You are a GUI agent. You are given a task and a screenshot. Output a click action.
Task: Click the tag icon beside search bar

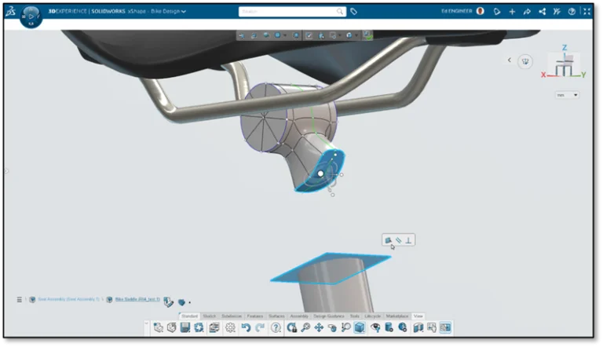tap(354, 12)
